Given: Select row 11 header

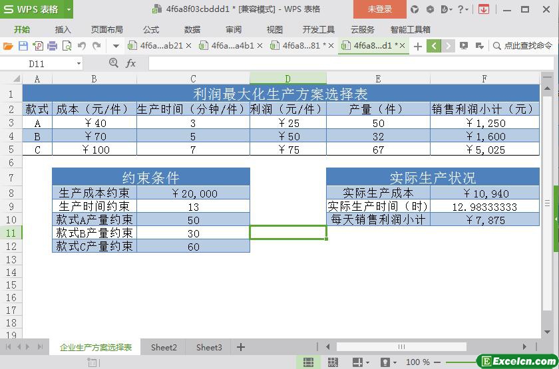Looking at the screenshot, I should (x=11, y=233).
